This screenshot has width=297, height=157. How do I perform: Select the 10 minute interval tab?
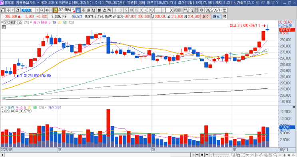[x=131, y=10]
